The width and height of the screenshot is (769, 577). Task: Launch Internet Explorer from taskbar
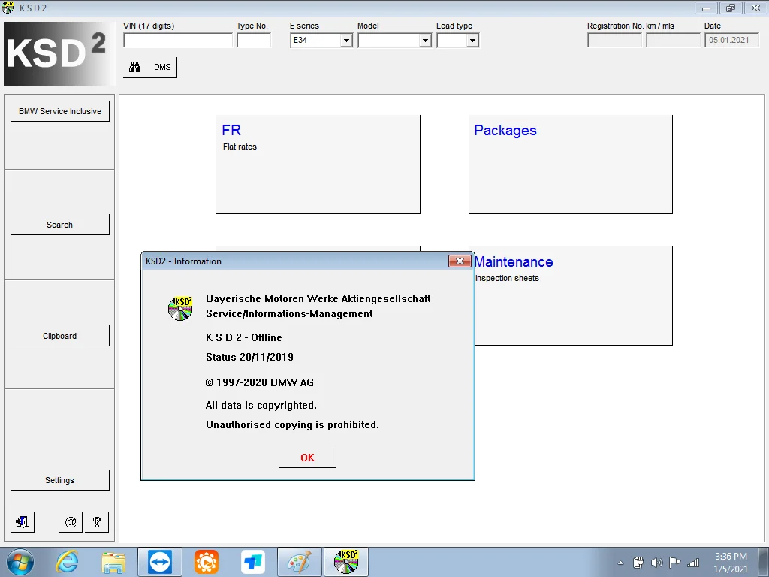67,562
